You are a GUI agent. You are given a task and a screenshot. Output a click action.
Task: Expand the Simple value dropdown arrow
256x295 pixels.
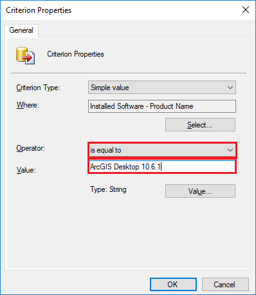pyautogui.click(x=230, y=88)
